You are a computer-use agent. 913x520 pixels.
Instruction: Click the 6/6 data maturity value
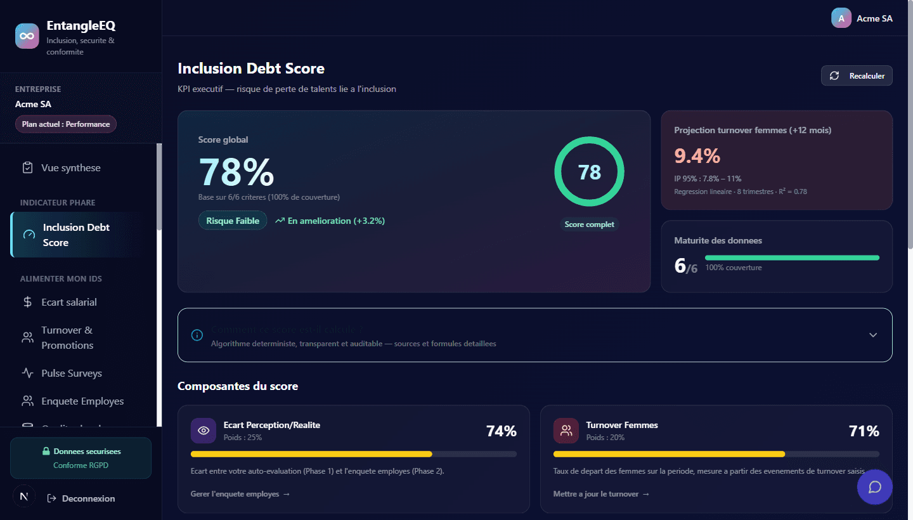pos(685,266)
